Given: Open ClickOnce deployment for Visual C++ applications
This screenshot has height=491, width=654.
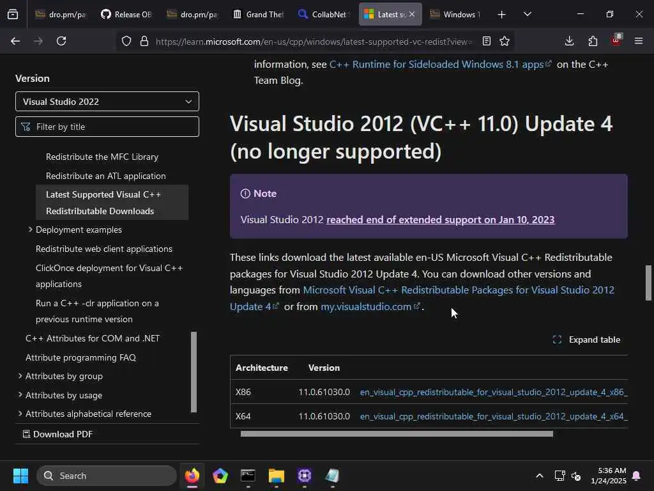Looking at the screenshot, I should click(x=109, y=276).
